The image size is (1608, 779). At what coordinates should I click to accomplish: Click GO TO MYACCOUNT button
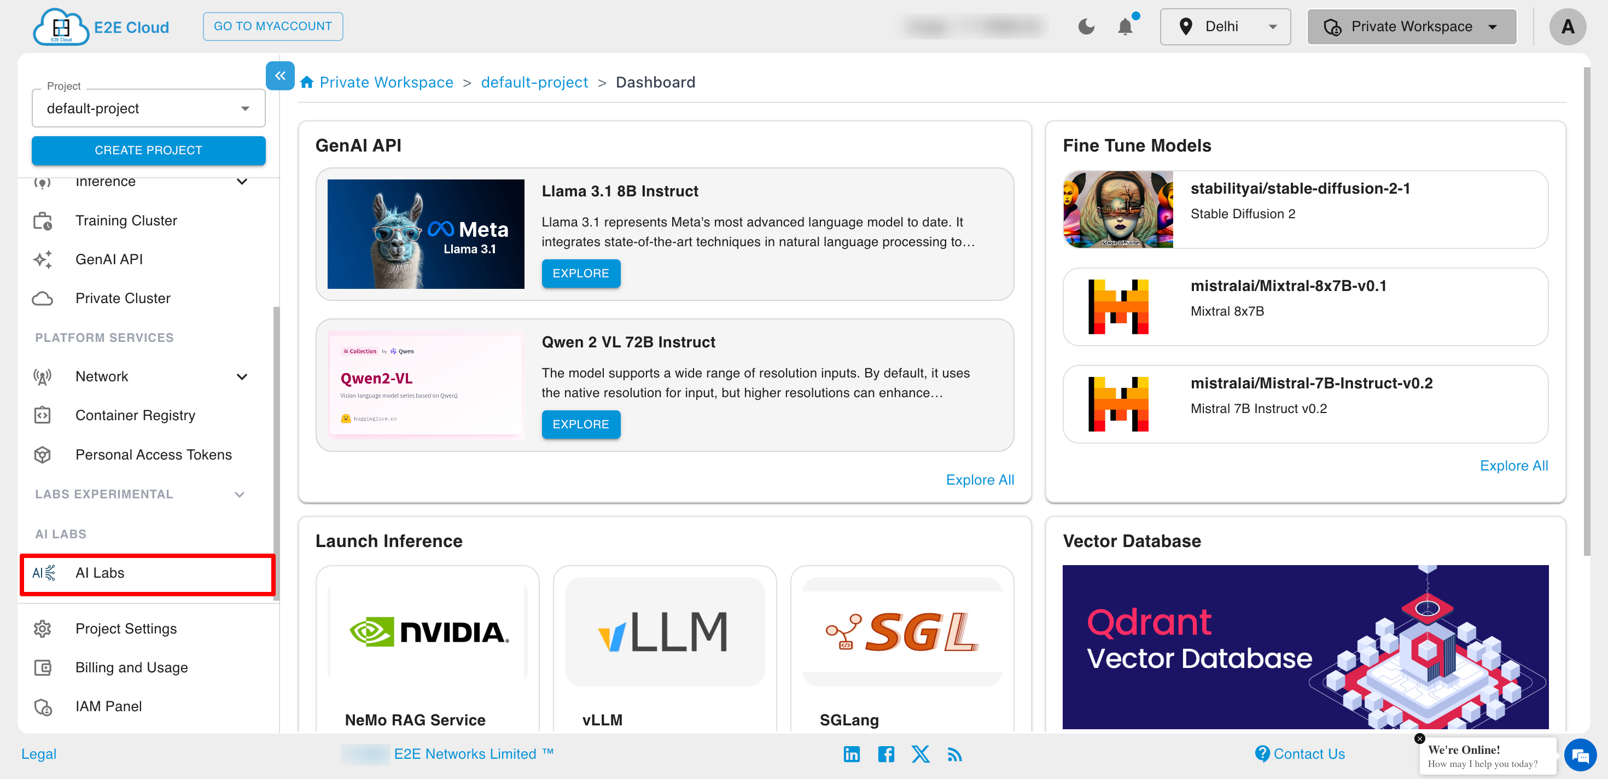click(x=273, y=26)
